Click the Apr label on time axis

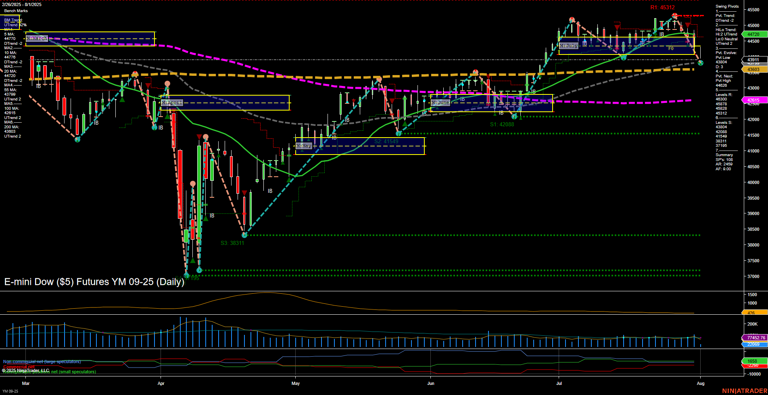click(161, 383)
